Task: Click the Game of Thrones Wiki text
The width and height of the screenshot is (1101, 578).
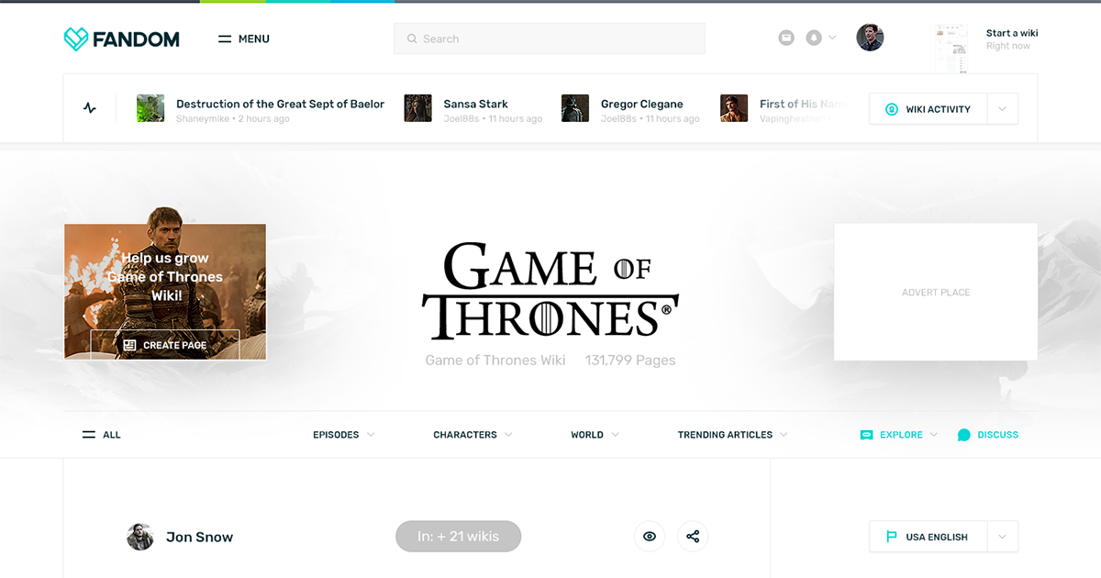Action: click(495, 360)
